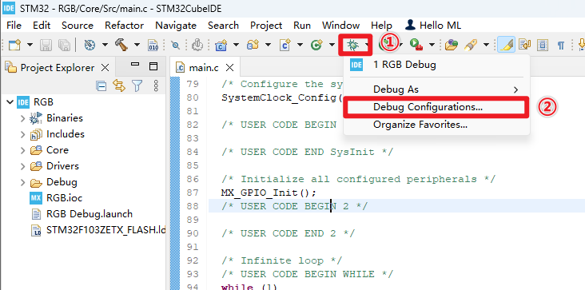The image size is (585, 290).
Task: Click the Open Element folder icon
Action: point(451,45)
